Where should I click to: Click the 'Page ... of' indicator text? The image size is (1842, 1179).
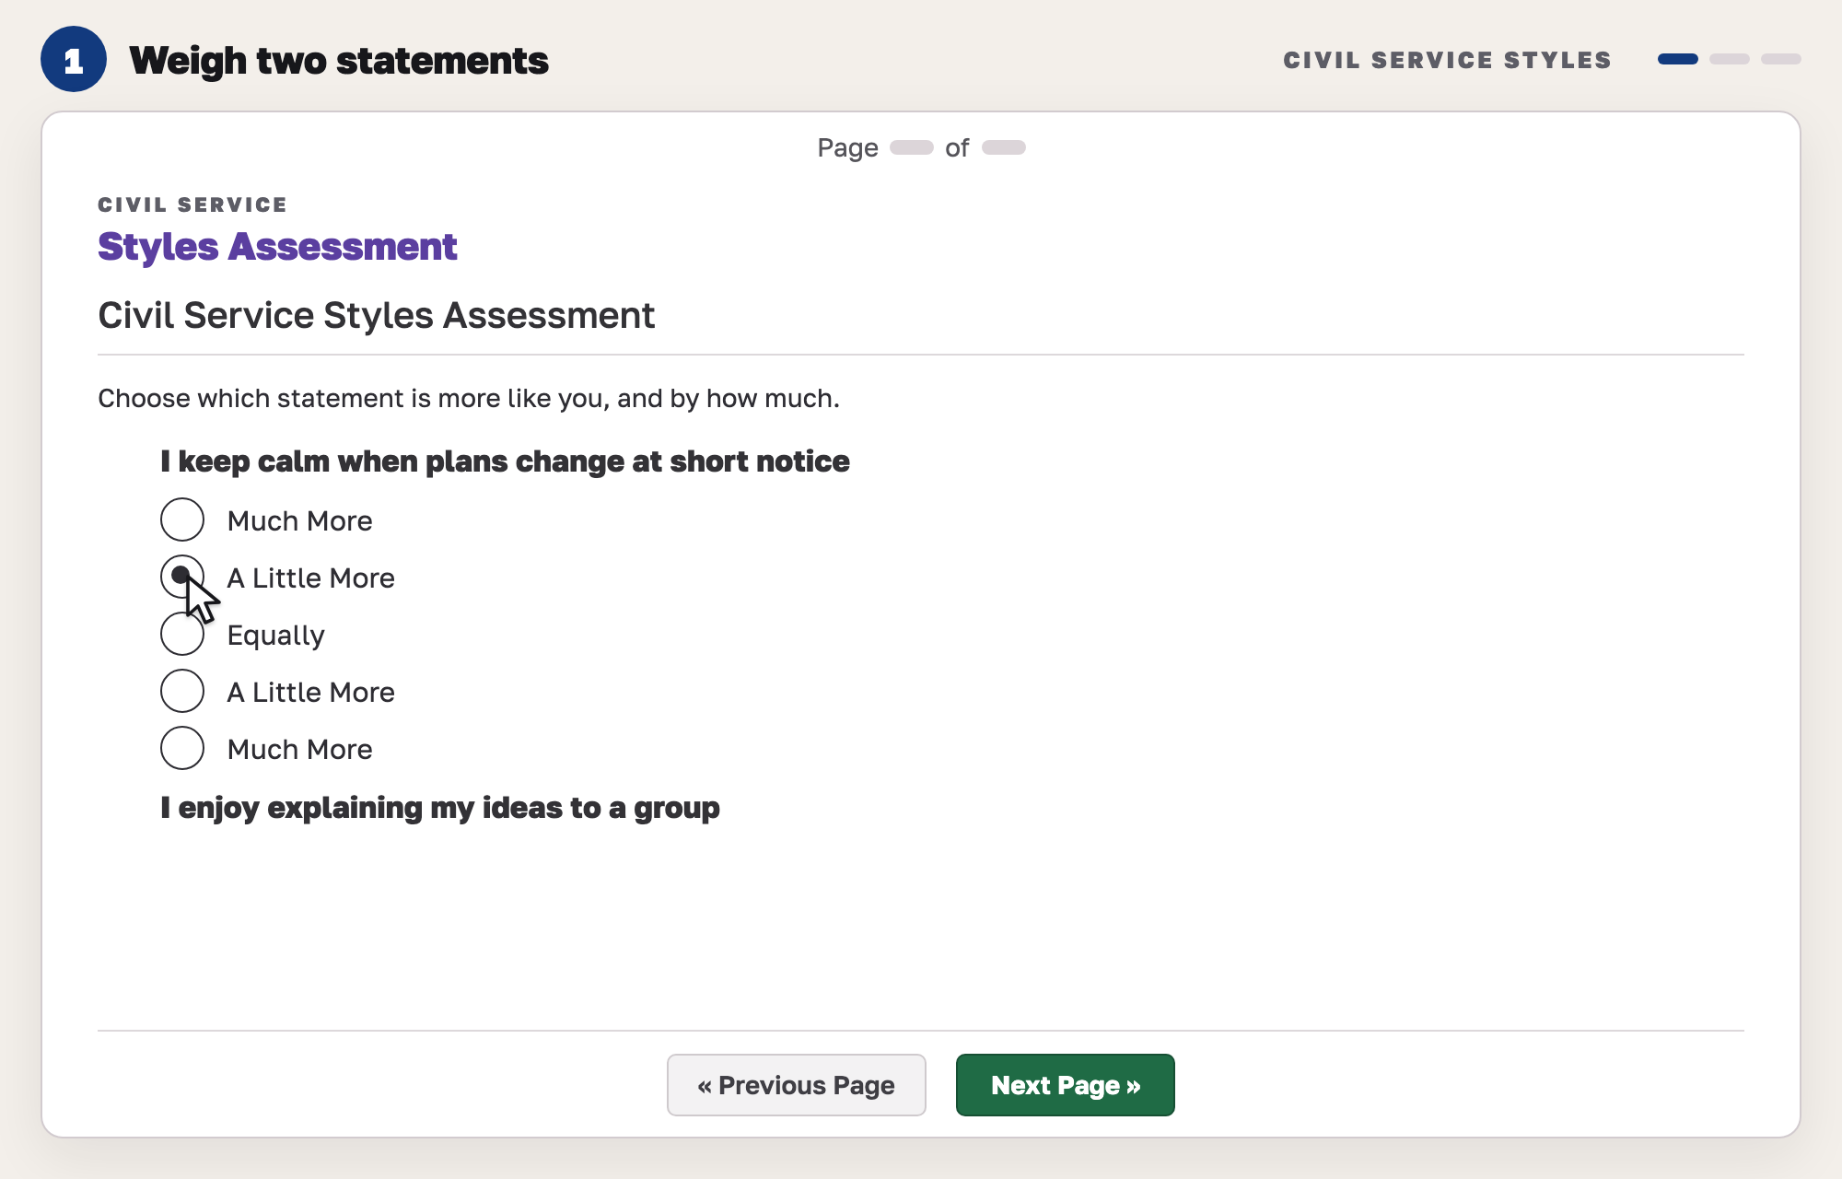pyautogui.click(x=921, y=147)
